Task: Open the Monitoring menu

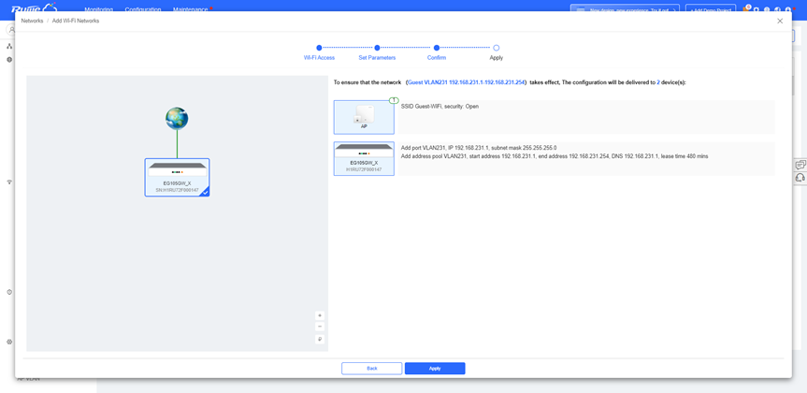Action: (98, 9)
